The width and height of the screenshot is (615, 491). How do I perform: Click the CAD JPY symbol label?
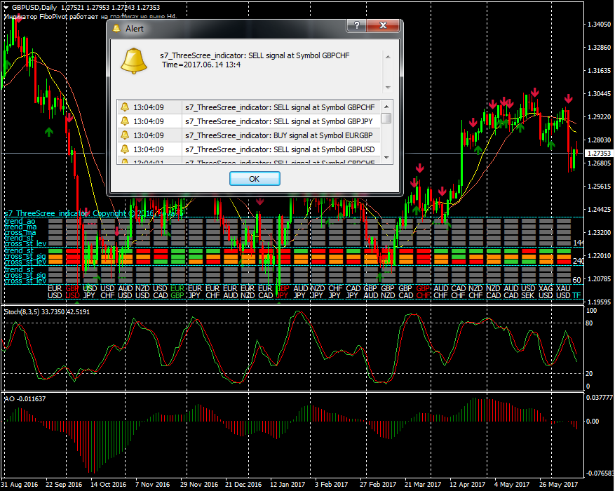(353, 292)
